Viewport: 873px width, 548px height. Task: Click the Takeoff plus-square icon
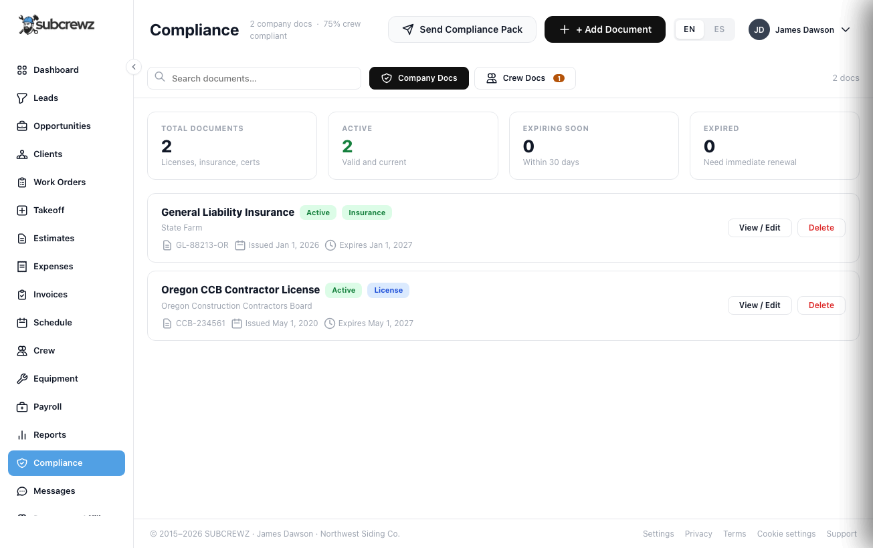point(22,211)
